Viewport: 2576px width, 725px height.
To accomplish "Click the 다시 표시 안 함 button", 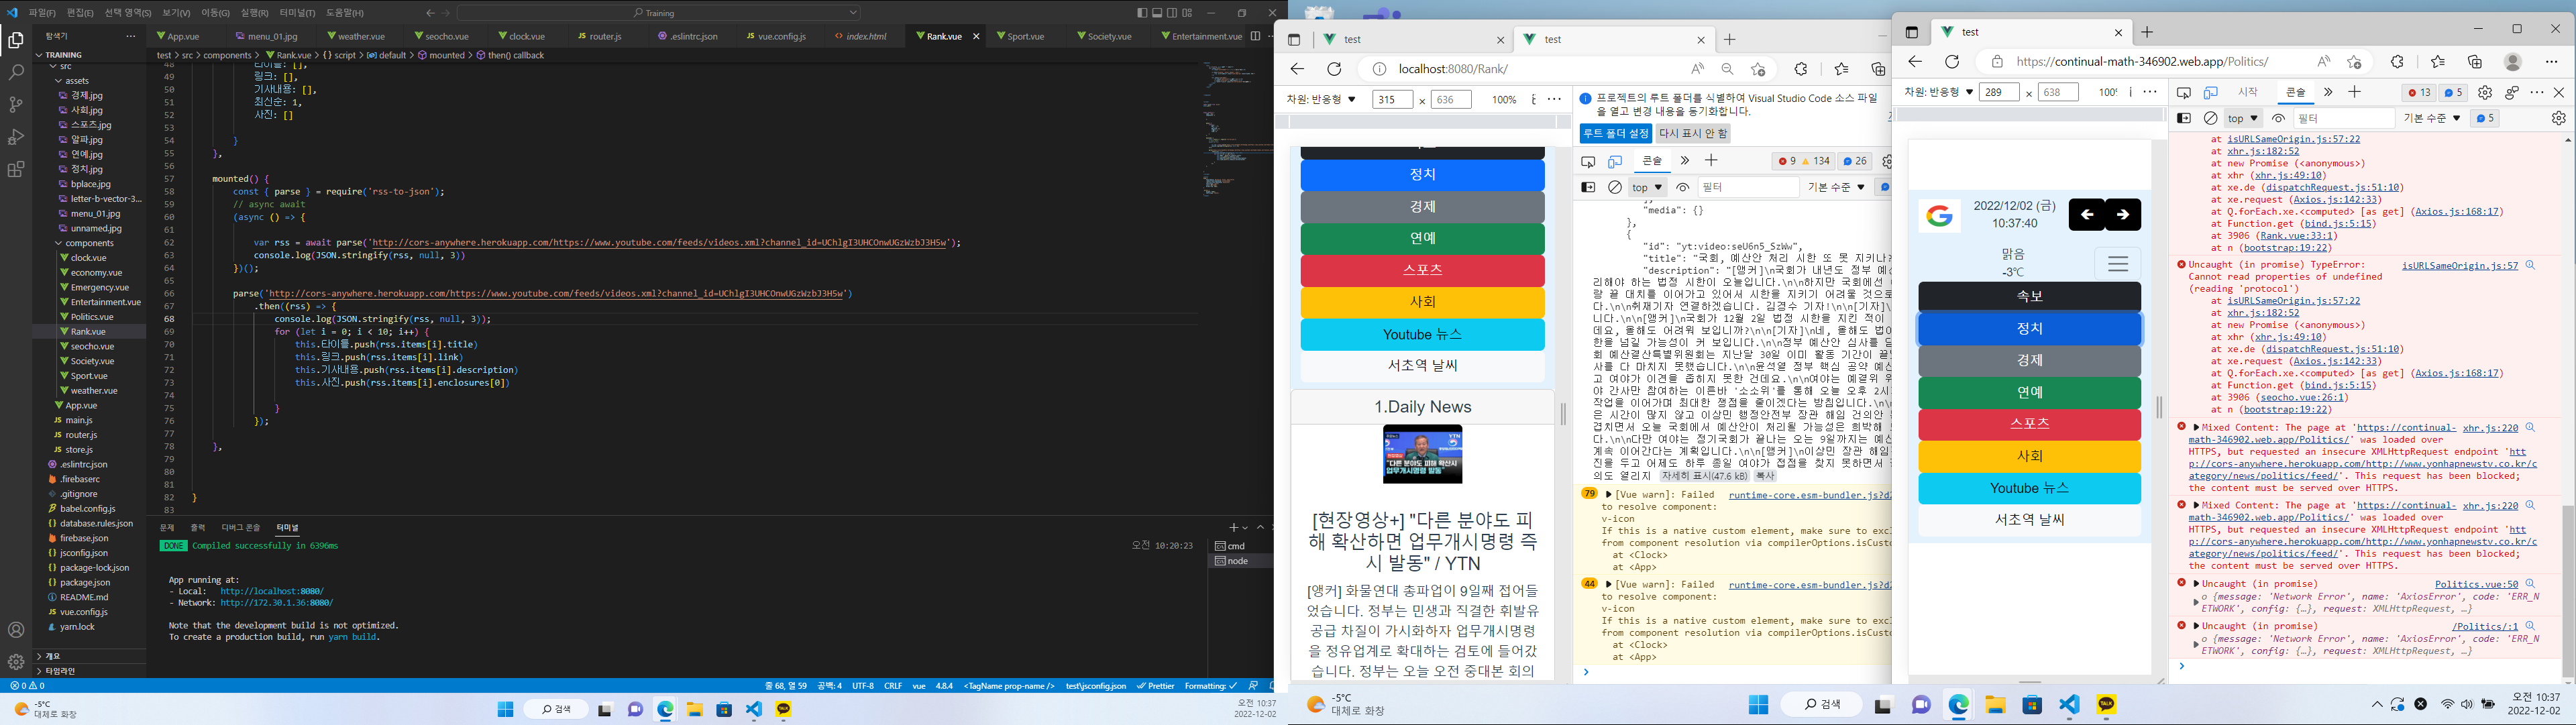I will [x=1692, y=133].
